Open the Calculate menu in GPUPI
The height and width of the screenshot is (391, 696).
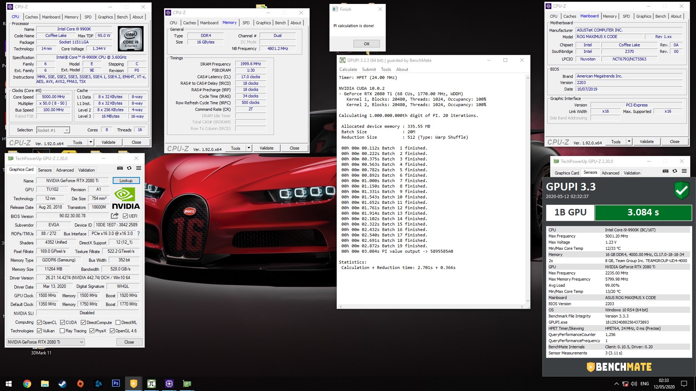[x=348, y=70]
